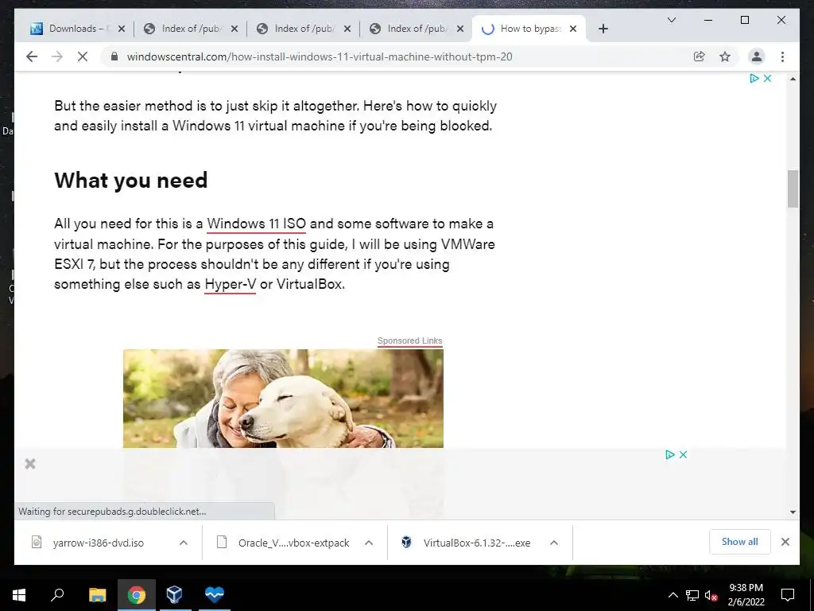
Task: Open VirtualBox-6.1.32 exe download
Action: [467, 543]
